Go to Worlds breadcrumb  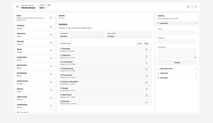tap(42, 5)
